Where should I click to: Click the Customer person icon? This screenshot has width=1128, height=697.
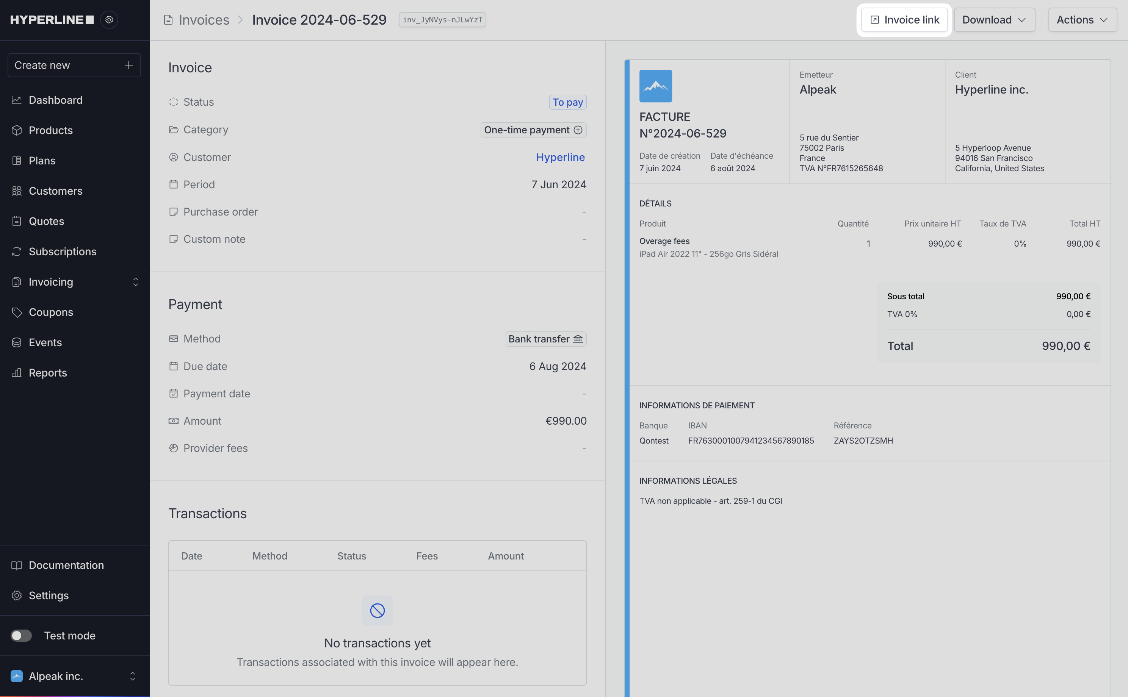(173, 157)
